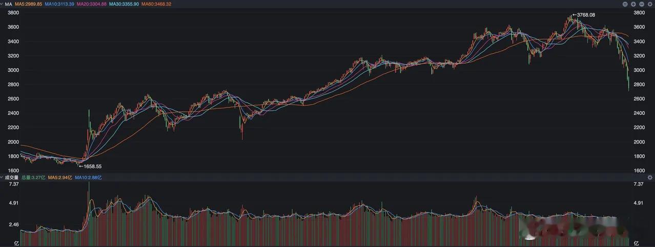655x247 pixels.
Task: Zoom out the chart using the minus icon at the right
Action: point(642,4)
